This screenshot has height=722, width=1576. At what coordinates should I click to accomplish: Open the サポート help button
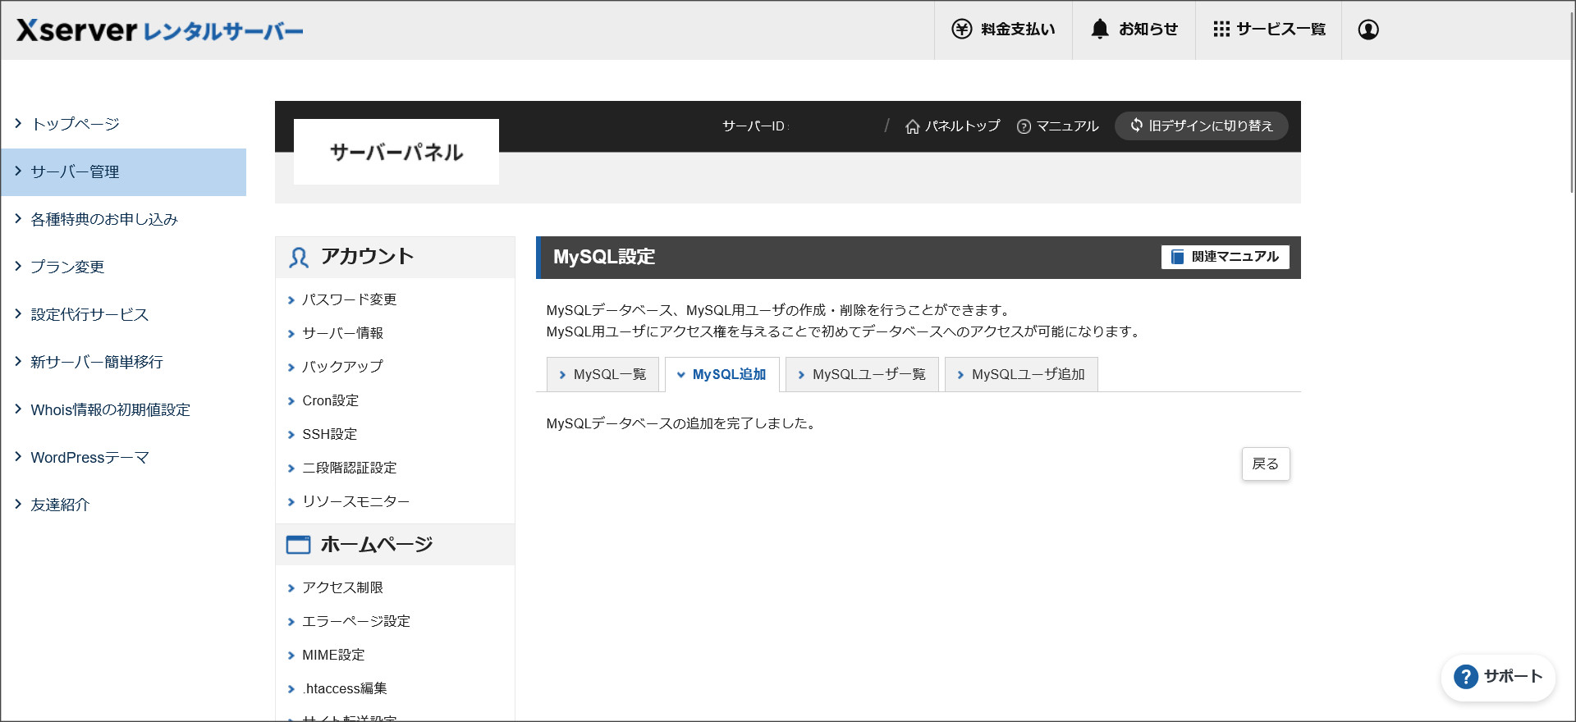[x=1498, y=677]
